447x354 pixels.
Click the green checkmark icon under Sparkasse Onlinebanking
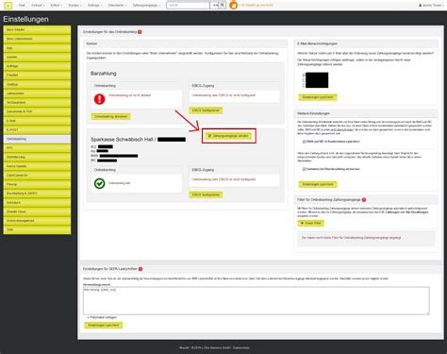pyautogui.click(x=99, y=183)
